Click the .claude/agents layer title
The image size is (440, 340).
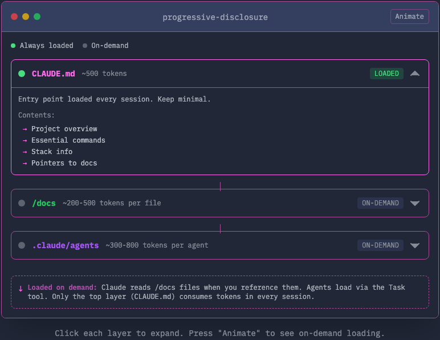coord(65,245)
